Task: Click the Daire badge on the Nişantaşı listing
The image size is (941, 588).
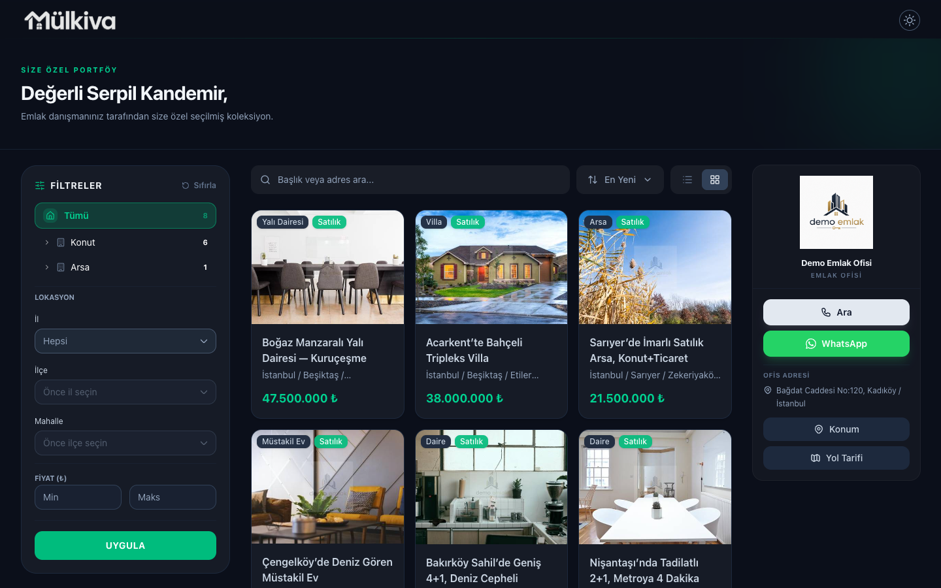Action: pyautogui.click(x=599, y=442)
